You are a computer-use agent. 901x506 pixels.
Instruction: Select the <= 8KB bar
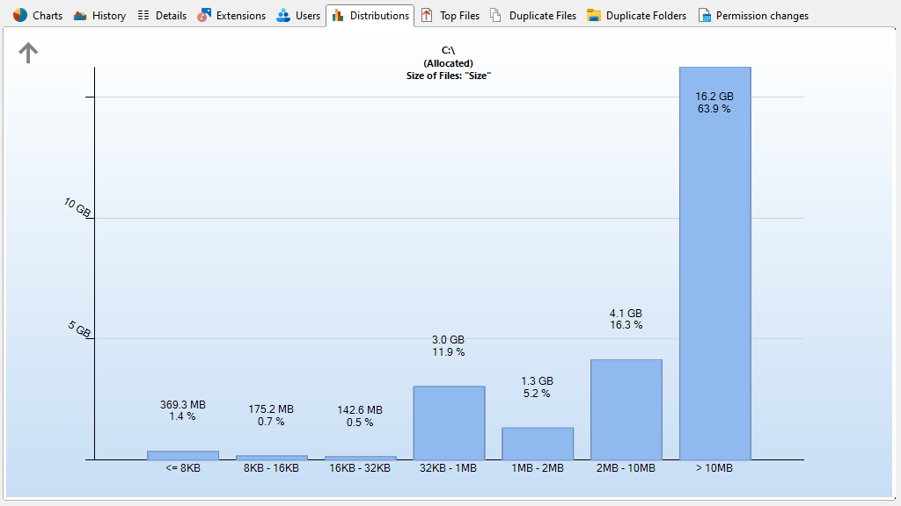[183, 455]
